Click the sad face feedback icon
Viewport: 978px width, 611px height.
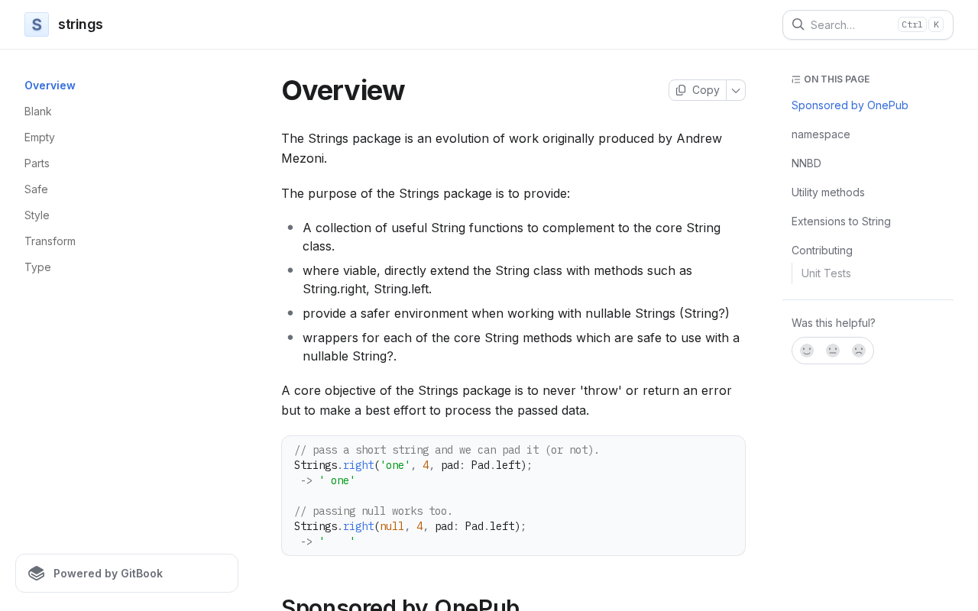859,351
